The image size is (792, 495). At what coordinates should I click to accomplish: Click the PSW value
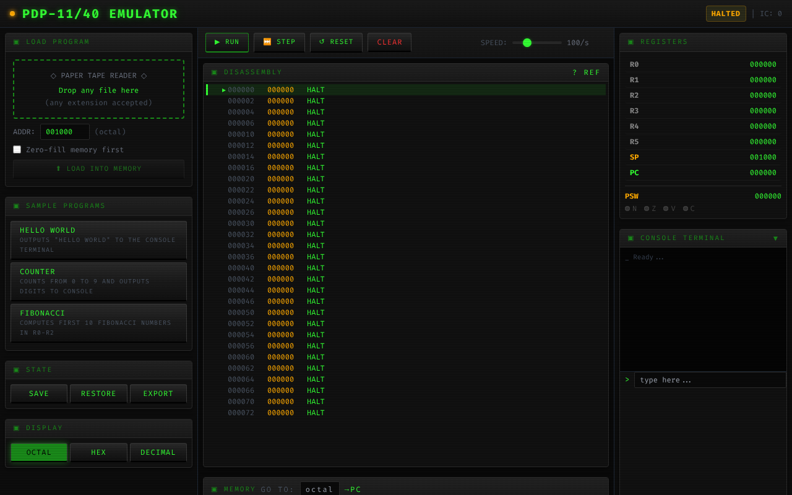pos(768,196)
